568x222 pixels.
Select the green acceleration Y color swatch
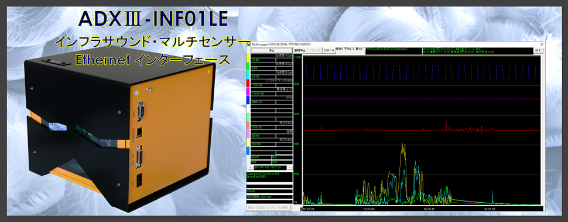tap(248, 66)
